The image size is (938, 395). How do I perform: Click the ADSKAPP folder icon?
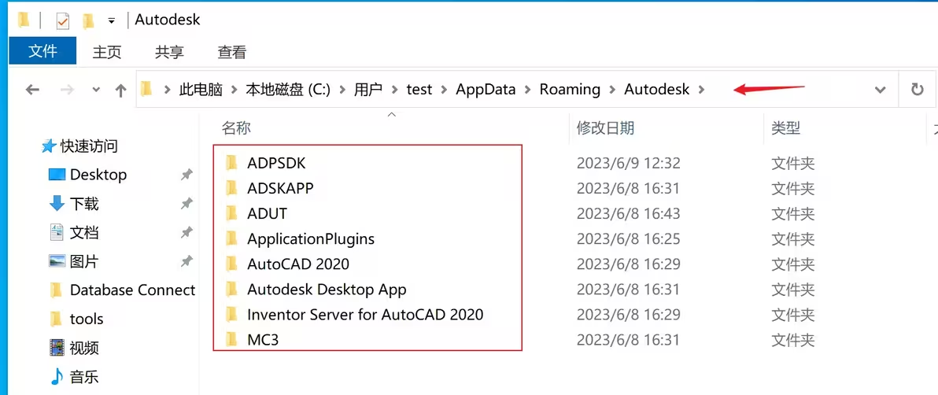click(231, 188)
